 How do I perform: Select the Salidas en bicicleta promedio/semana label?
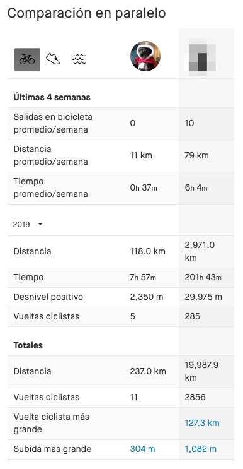53,123
